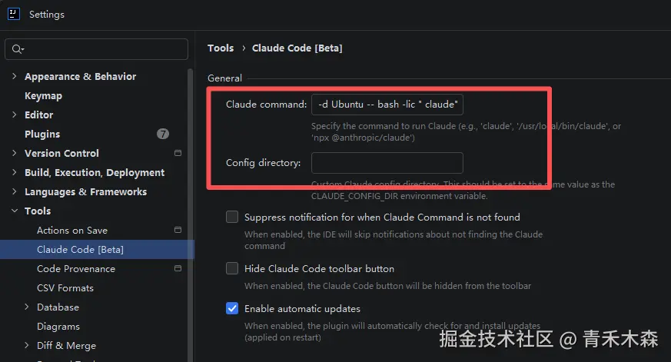Expand the Editor settings node
671x362 pixels.
click(15, 115)
